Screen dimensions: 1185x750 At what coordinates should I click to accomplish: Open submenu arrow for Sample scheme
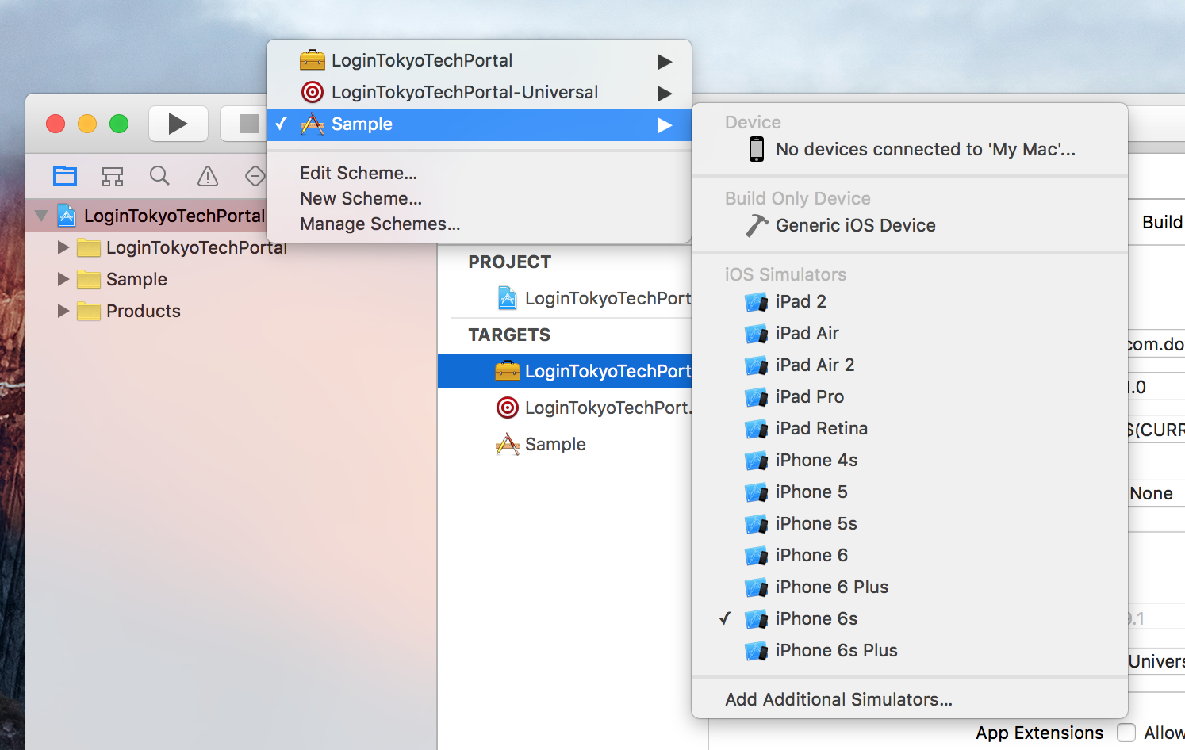click(665, 125)
